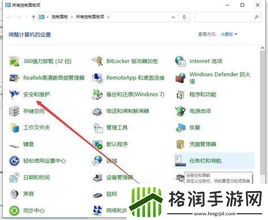
Task: Open the Internet 选项 globe icon
Action: [180, 61]
